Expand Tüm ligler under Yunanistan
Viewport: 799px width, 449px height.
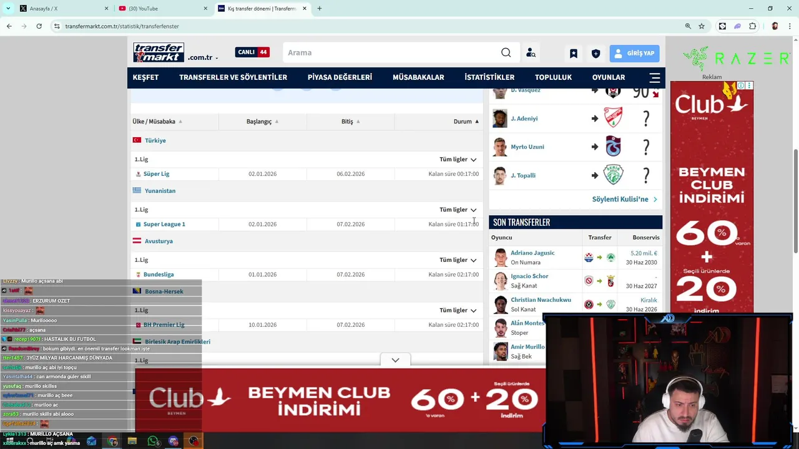point(458,210)
